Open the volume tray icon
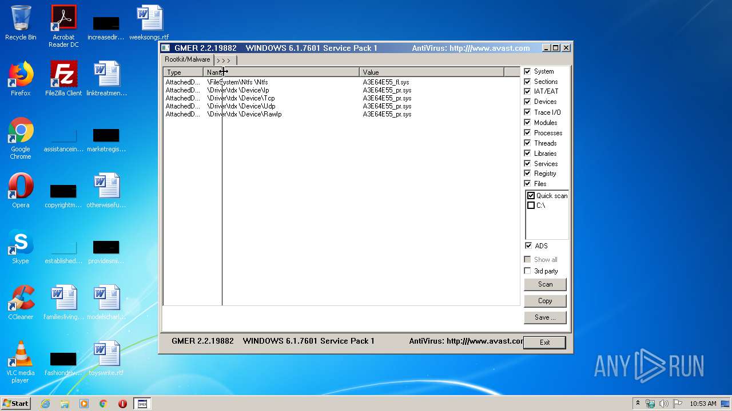The height and width of the screenshot is (411, 732). coord(664,404)
